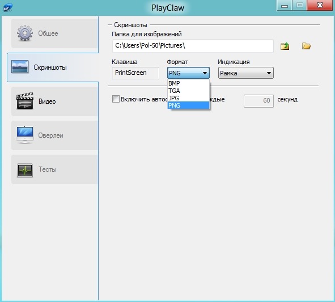Image resolution: width=335 pixels, height=302 pixels.
Task: Edit the images folder path field
Action: point(193,46)
